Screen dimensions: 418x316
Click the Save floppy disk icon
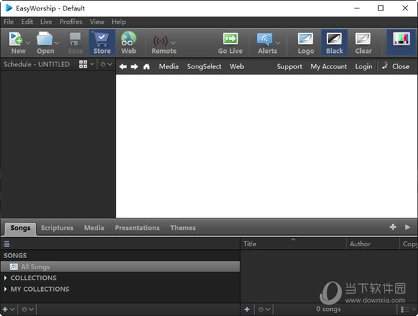click(x=75, y=39)
